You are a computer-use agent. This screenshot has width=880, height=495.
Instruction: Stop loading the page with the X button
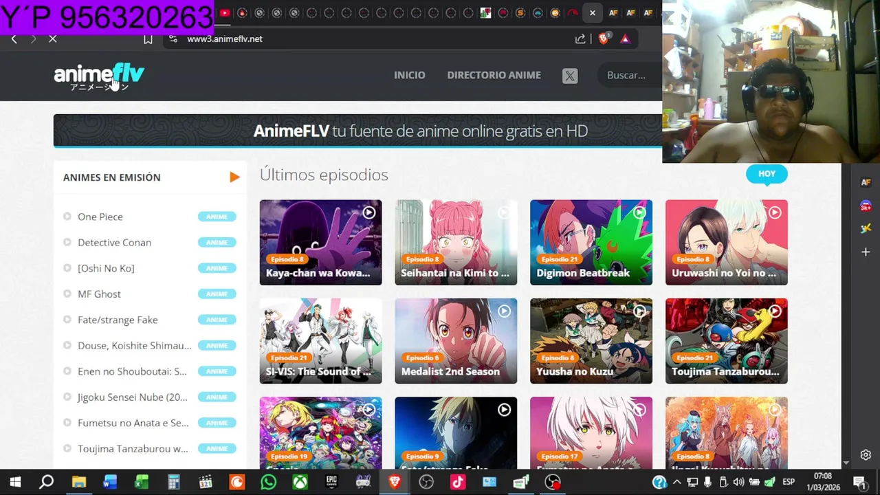pos(52,39)
